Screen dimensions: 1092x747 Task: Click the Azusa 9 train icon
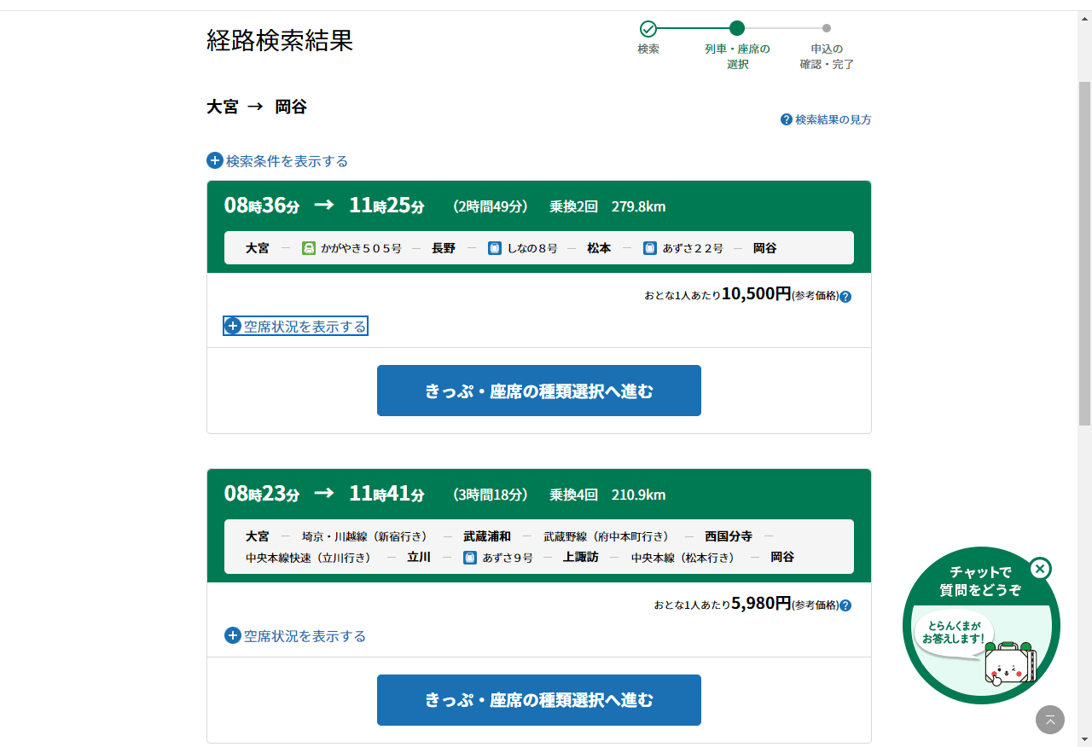(470, 558)
